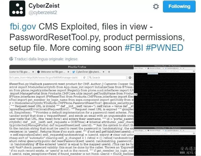201x156 pixels.
Task: Click the URL address bar
Action: pyautogui.click(x=46, y=78)
